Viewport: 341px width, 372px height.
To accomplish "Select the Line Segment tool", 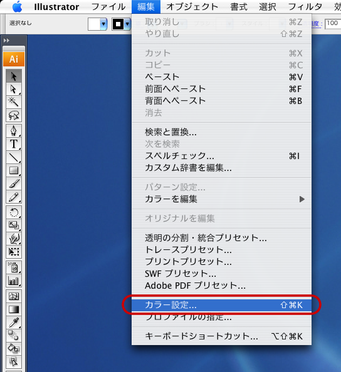I will [14, 157].
